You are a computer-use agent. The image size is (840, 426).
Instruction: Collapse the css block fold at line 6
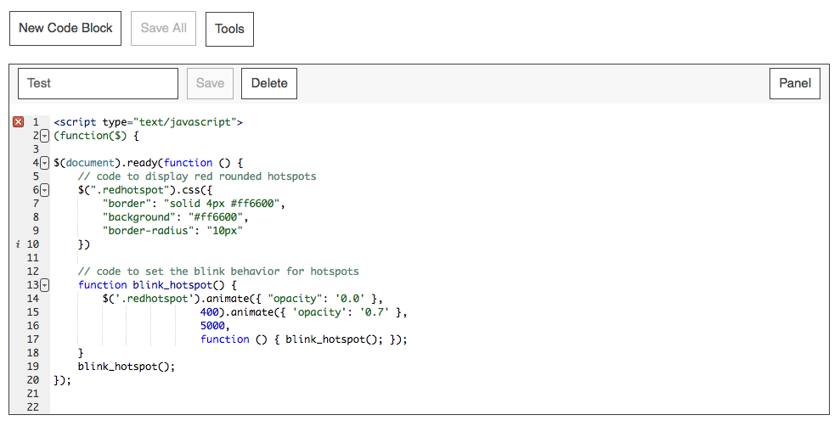(x=45, y=190)
